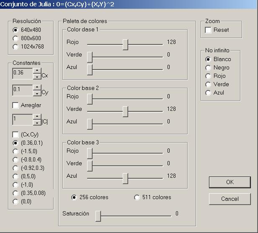Increase Cy with the up spinner arrow
258x233 pixels.
[x=37, y=87]
